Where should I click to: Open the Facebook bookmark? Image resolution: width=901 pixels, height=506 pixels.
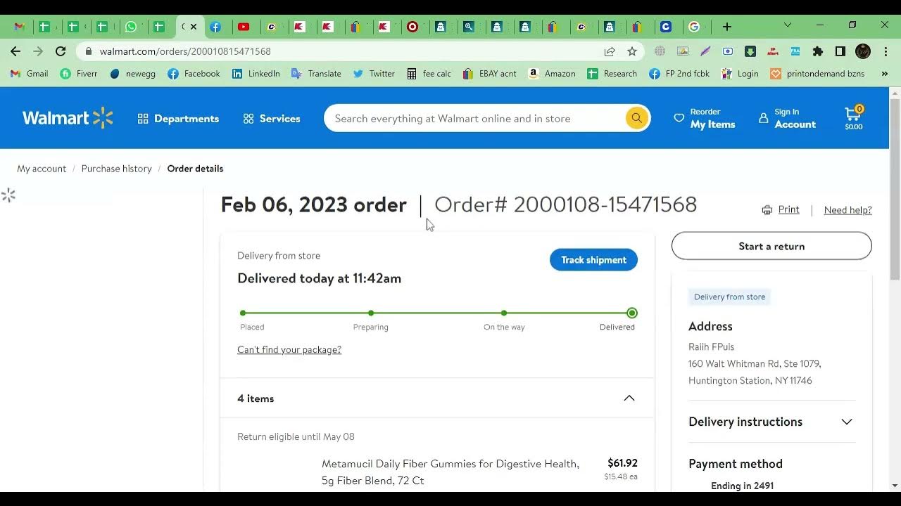pos(194,74)
